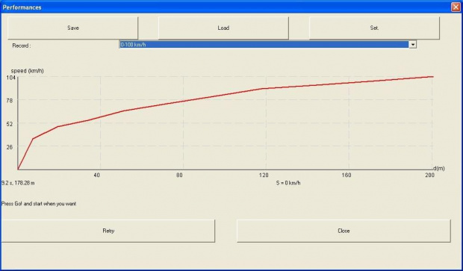Click the Retry button
463x271 pixels.
tap(108, 231)
